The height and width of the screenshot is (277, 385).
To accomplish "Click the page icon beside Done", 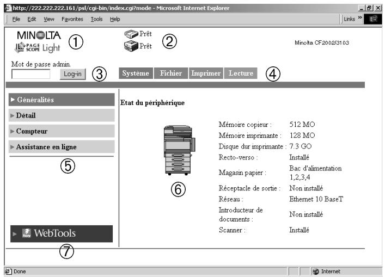I will [8, 272].
